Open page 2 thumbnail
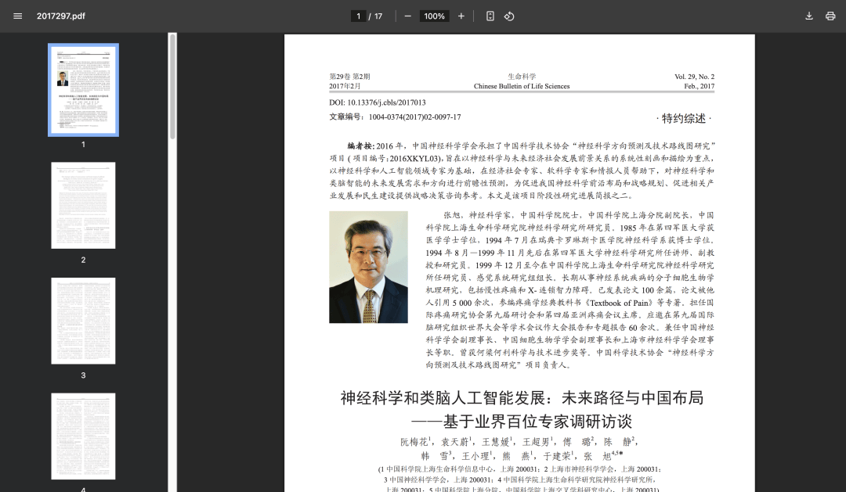 coord(83,205)
